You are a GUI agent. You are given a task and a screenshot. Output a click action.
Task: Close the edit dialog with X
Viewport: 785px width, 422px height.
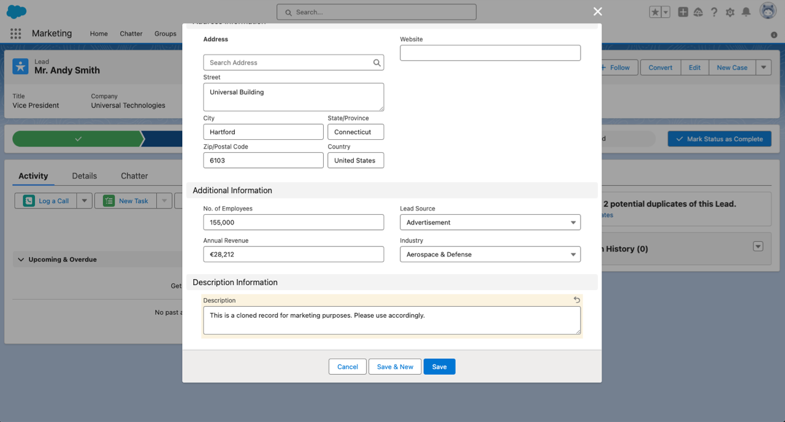[597, 12]
